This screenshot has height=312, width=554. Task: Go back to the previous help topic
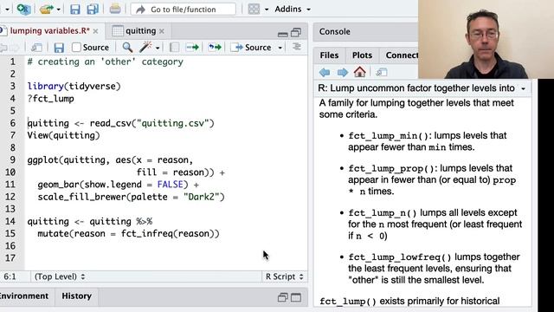click(325, 73)
